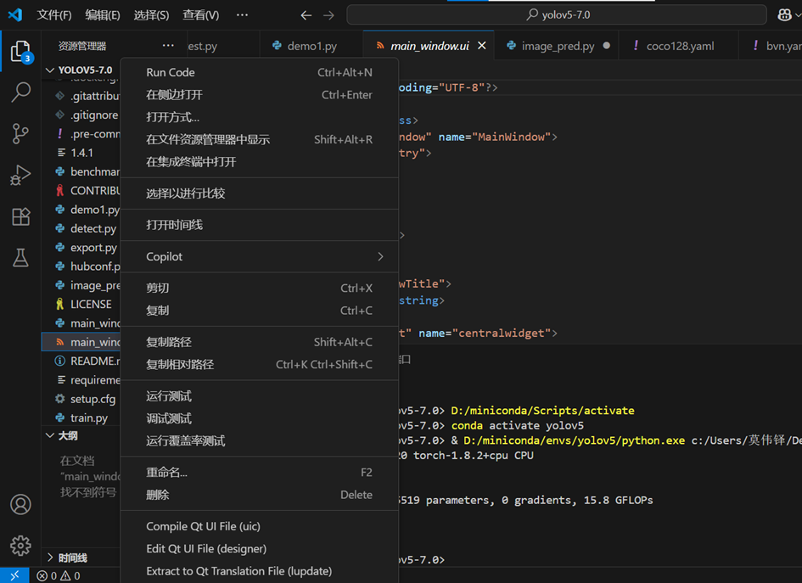Choose 删除 from context menu

(260, 495)
